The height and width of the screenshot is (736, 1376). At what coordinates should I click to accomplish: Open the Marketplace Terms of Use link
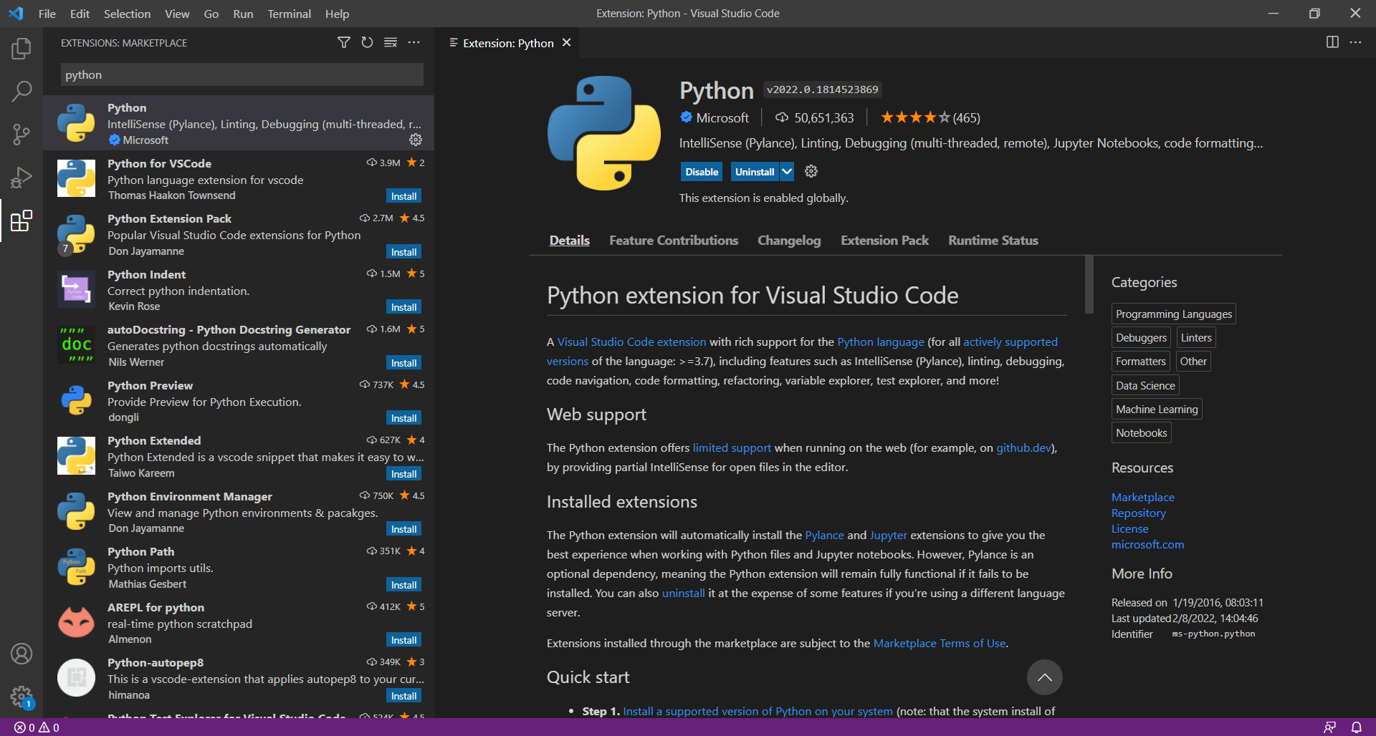(x=940, y=643)
